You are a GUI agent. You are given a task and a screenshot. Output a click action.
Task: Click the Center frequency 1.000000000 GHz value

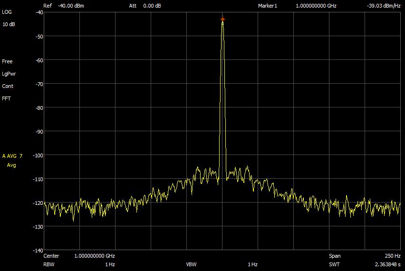coord(95,256)
